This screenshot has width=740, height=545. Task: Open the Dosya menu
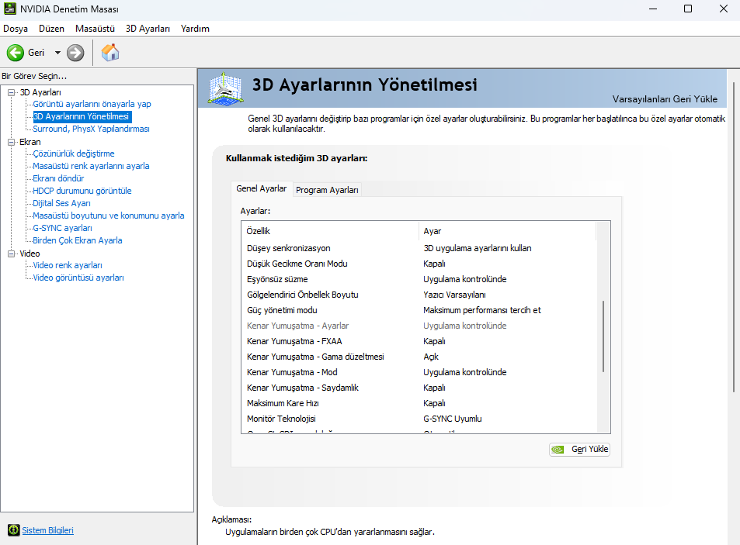[x=16, y=29]
